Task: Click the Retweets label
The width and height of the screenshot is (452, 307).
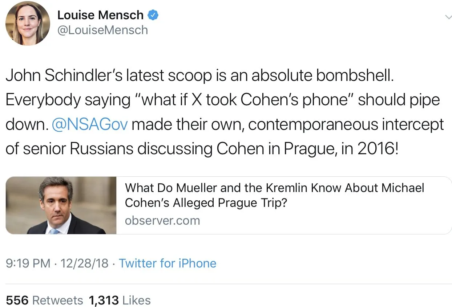Action: [x=57, y=300]
